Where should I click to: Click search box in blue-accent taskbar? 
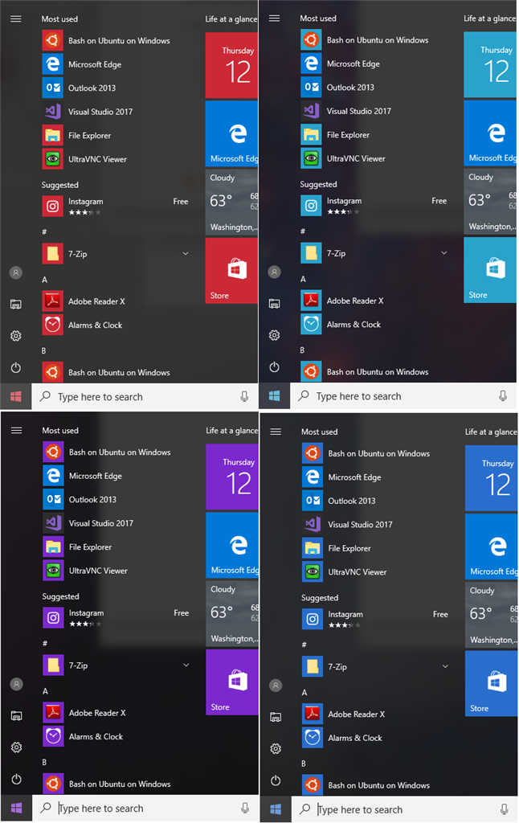(405, 810)
